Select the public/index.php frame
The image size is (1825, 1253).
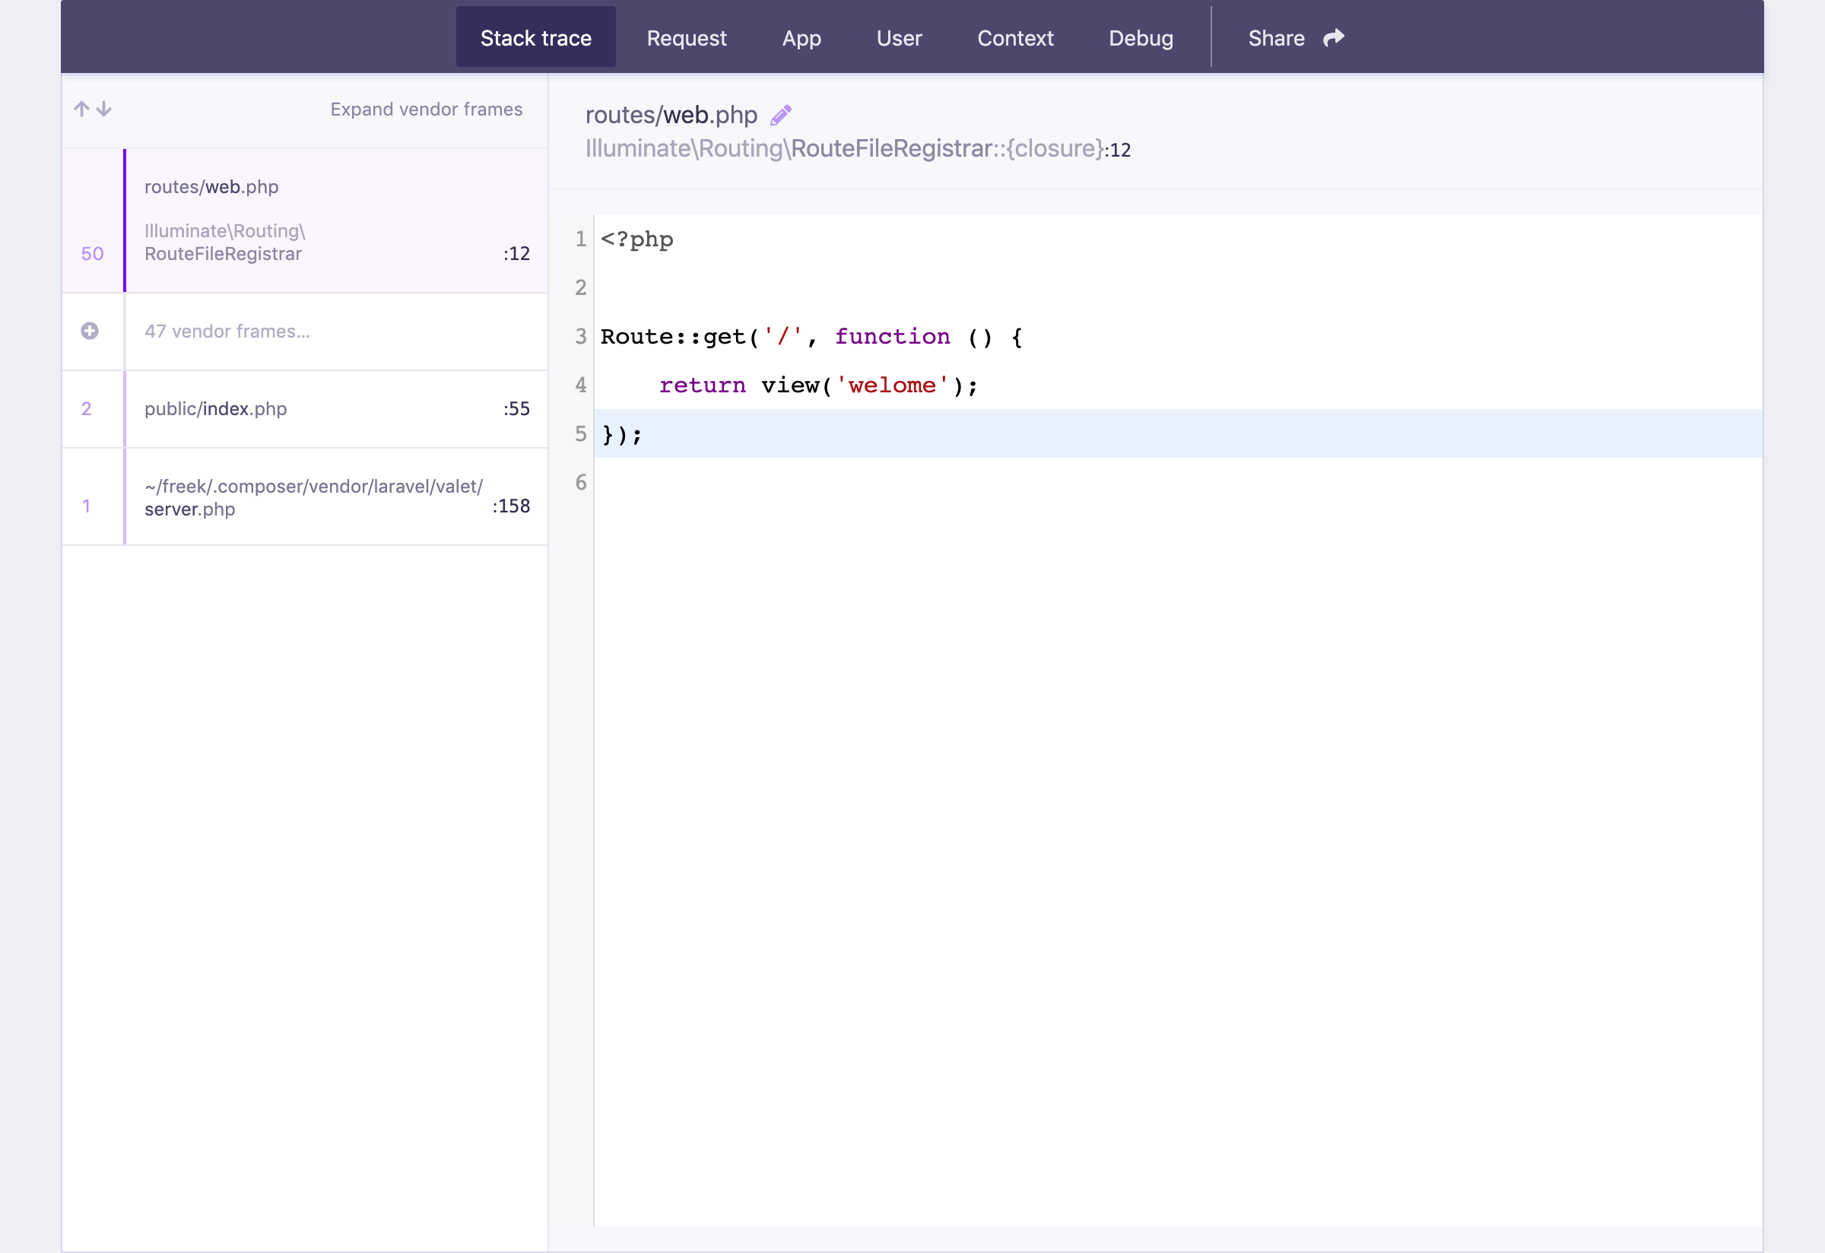point(314,409)
